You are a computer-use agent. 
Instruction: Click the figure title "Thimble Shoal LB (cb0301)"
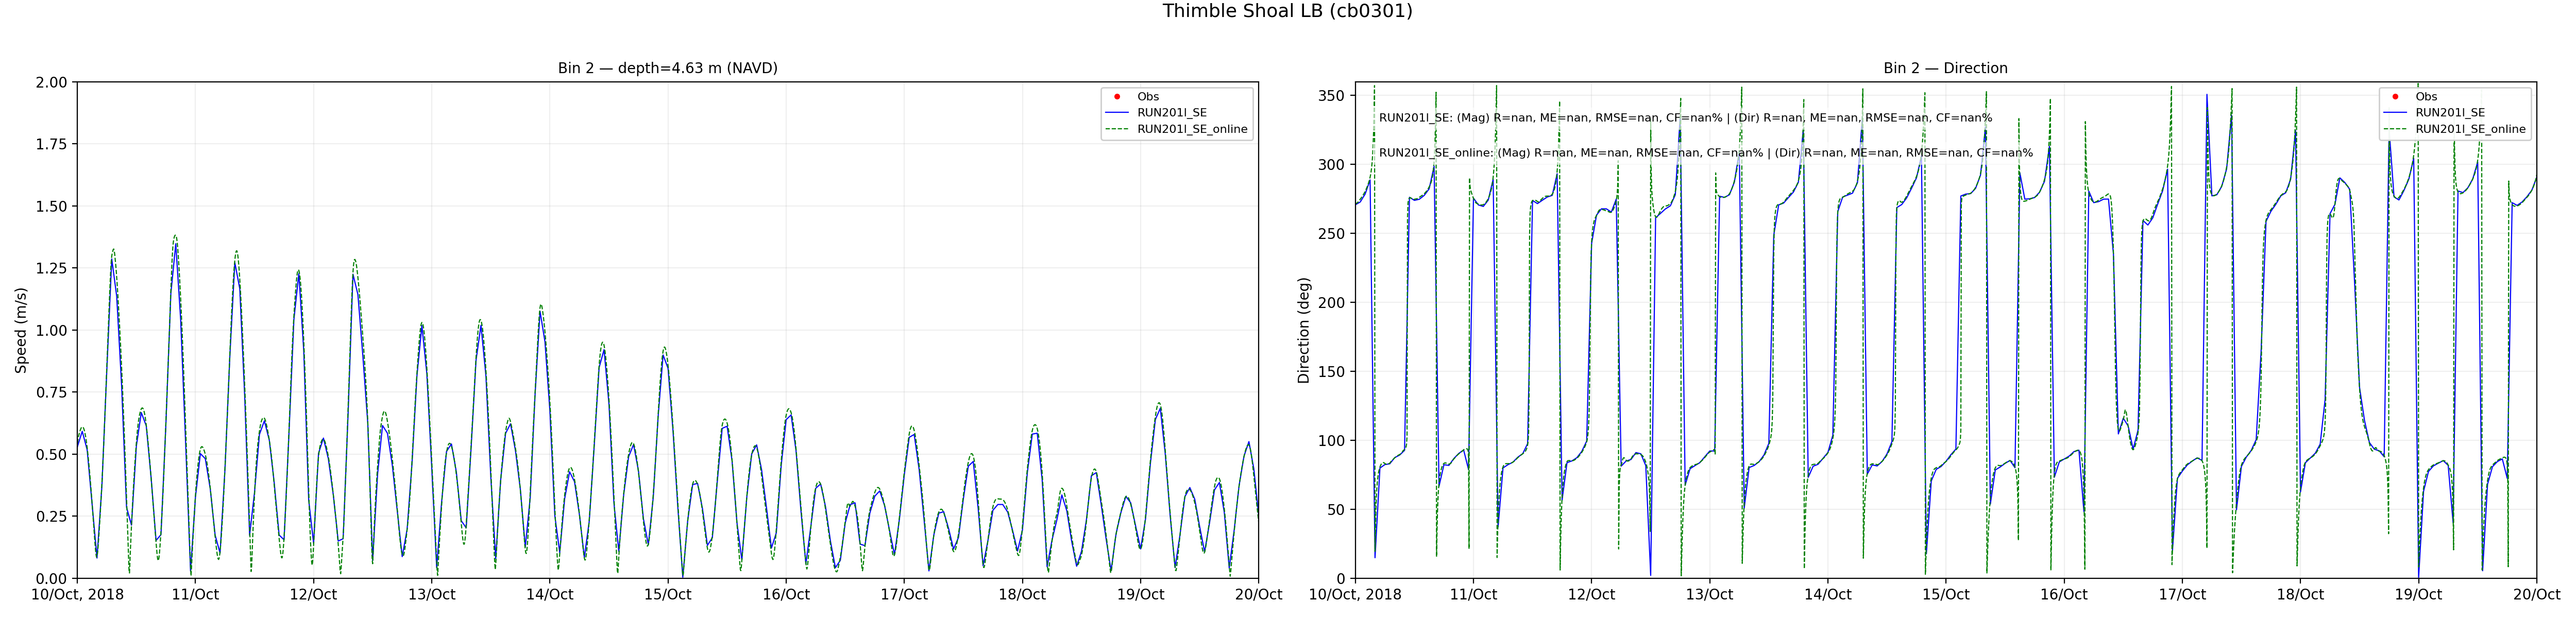tap(1287, 11)
